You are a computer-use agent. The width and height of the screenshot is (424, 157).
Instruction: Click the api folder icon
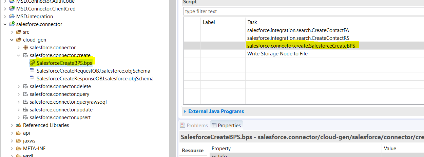point(19,133)
